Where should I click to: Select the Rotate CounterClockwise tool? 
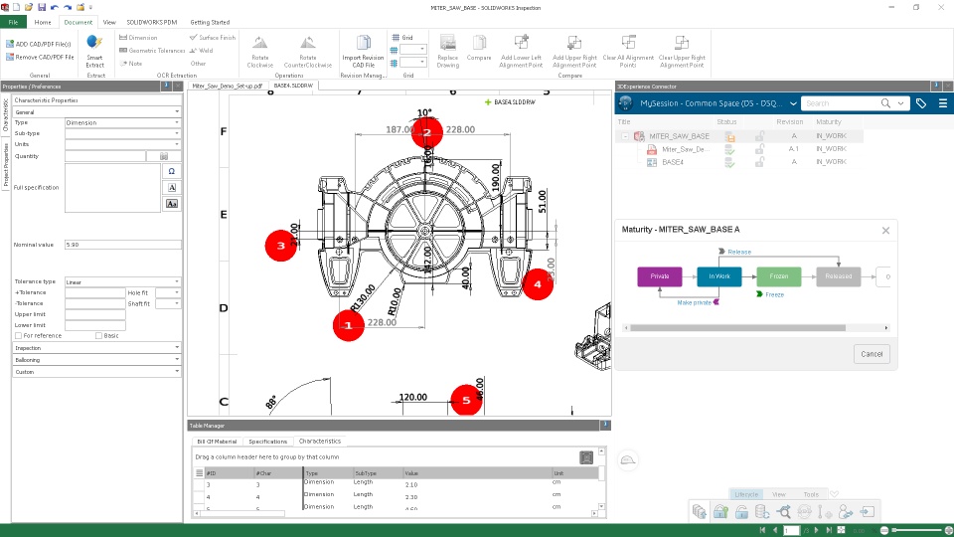[x=308, y=51]
